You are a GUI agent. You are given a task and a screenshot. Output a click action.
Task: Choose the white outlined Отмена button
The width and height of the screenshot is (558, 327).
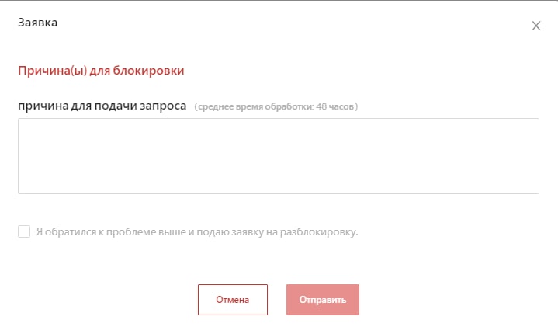click(233, 300)
